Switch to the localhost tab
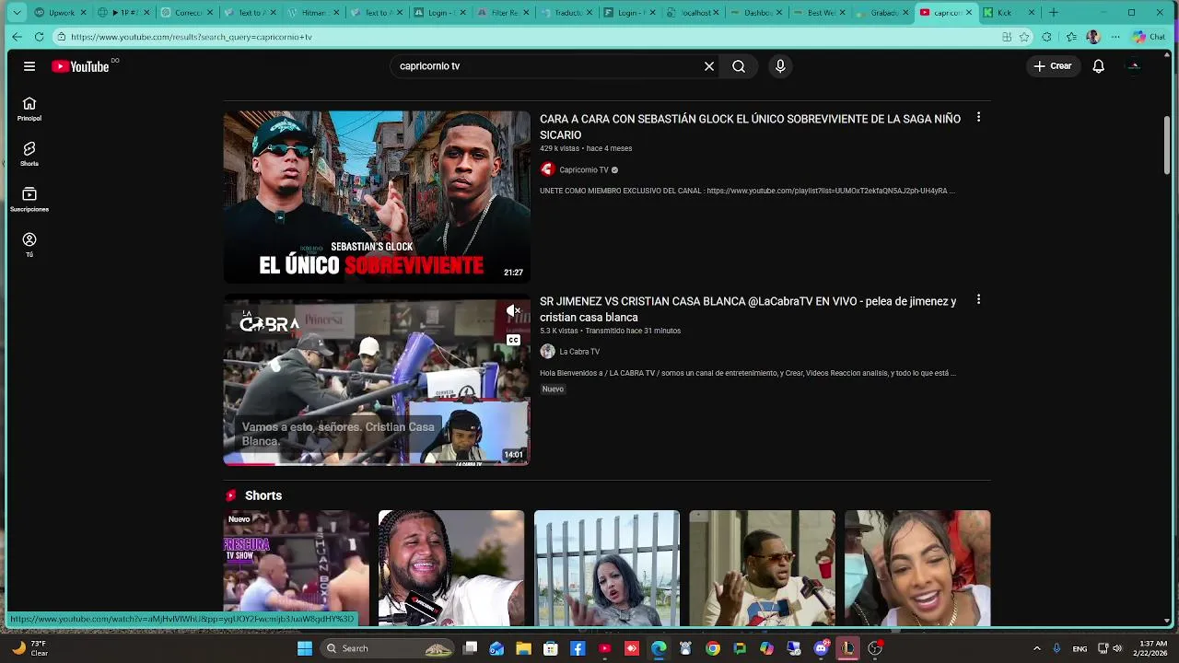The image size is (1179, 663). tap(695, 13)
